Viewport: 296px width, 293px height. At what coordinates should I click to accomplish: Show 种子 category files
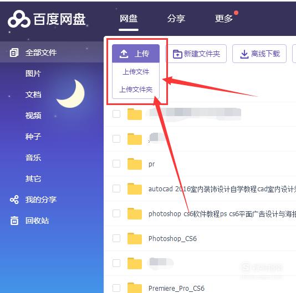pyautogui.click(x=33, y=137)
